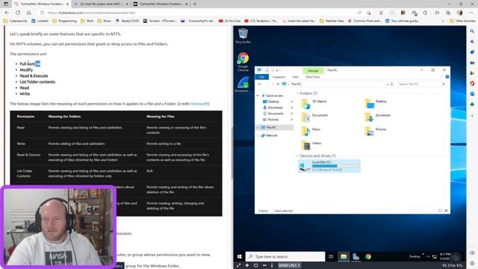Reload the browser page

tap(18, 13)
